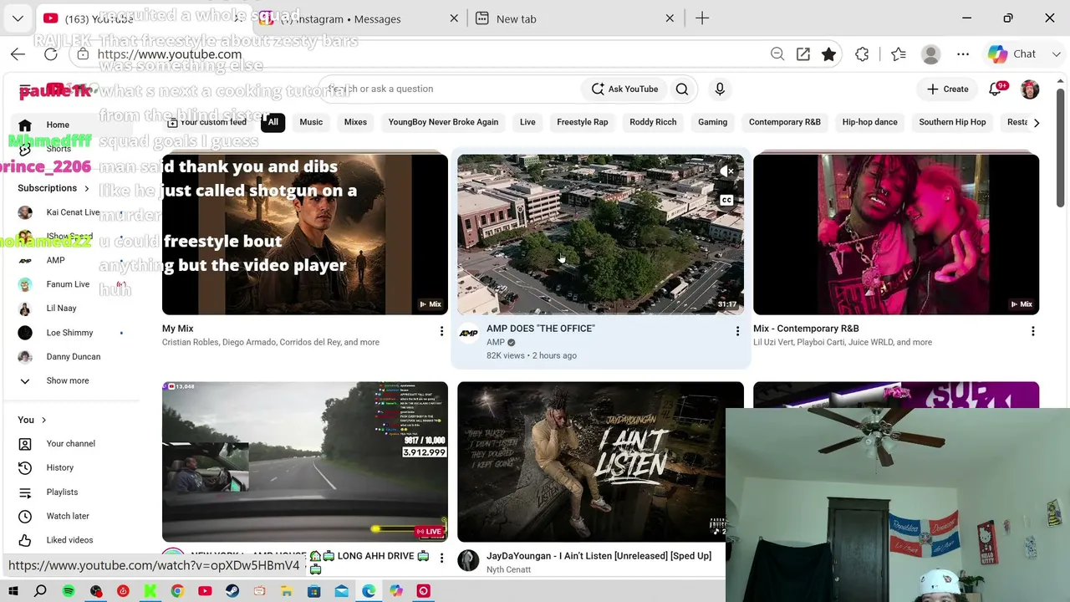
Task: Expand Show more subscriptions
Action: (67, 380)
